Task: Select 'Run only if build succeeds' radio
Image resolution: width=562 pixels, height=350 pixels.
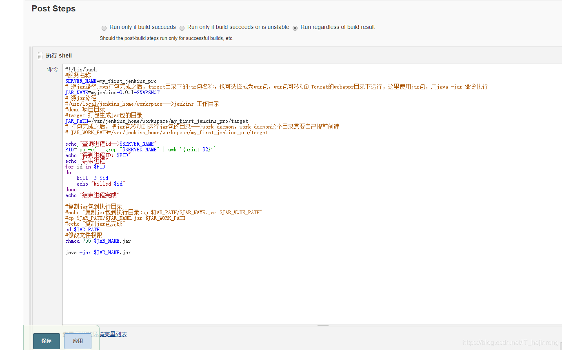Action: 104,28
